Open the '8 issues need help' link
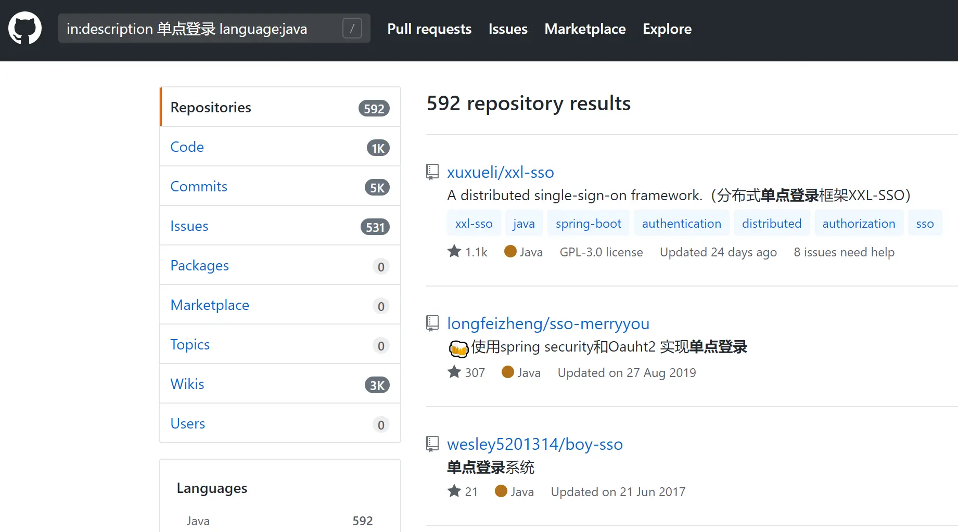 pos(844,252)
